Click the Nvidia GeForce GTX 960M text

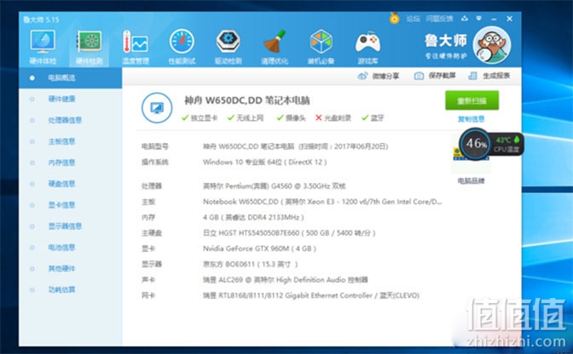coord(259,248)
